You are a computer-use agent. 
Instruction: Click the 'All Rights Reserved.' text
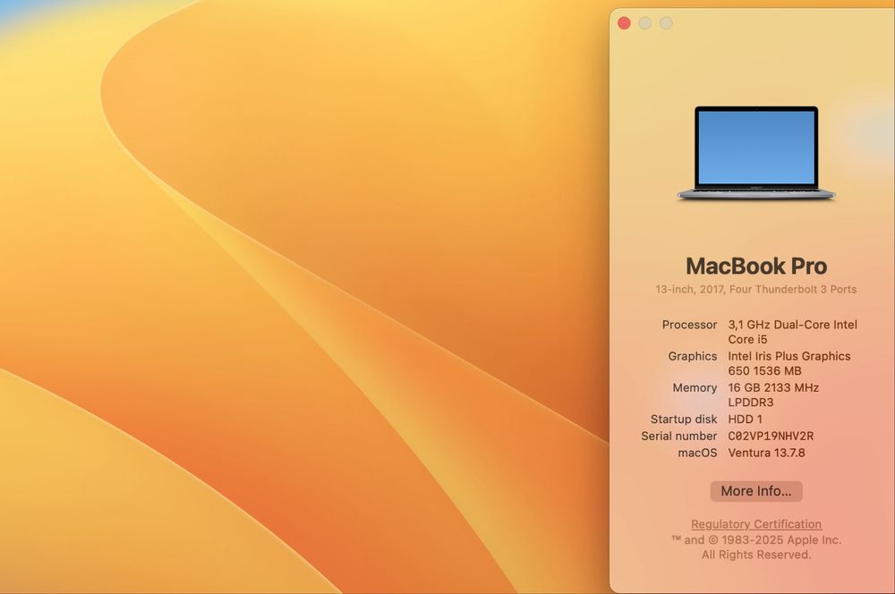click(x=755, y=555)
